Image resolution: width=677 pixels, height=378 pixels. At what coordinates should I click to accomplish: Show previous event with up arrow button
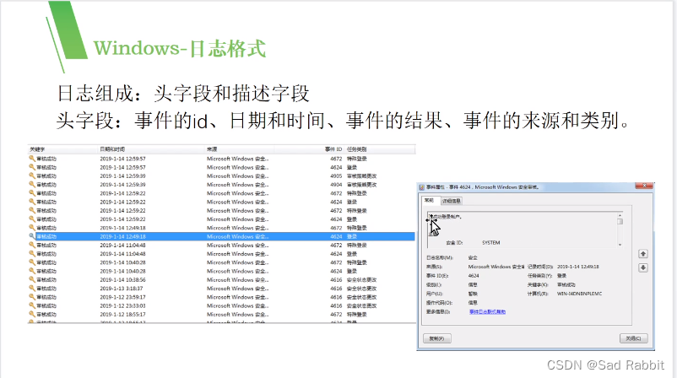643,254
